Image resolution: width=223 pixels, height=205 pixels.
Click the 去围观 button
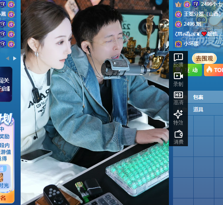(204, 58)
